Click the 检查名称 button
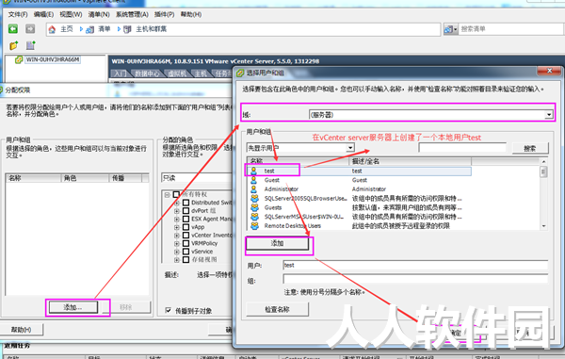Image resolution: width=565 pixels, height=359 pixels. [x=277, y=309]
